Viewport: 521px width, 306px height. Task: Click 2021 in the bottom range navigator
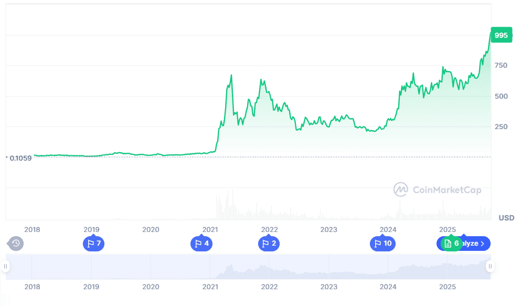click(x=210, y=287)
